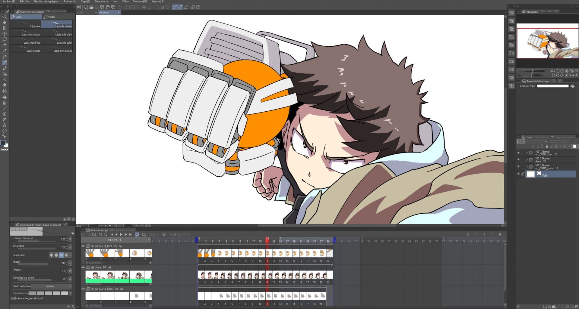Select the Brush tool

click(5, 68)
